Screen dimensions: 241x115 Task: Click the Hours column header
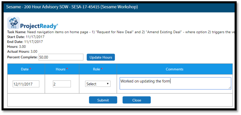[62, 69]
